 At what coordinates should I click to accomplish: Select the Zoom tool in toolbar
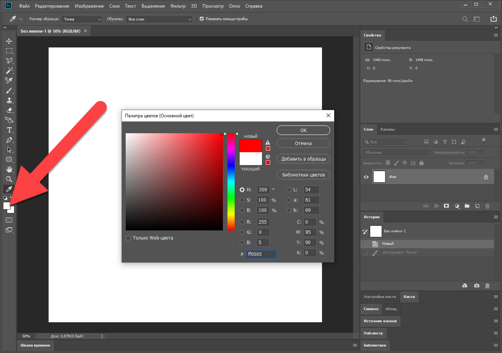point(9,179)
